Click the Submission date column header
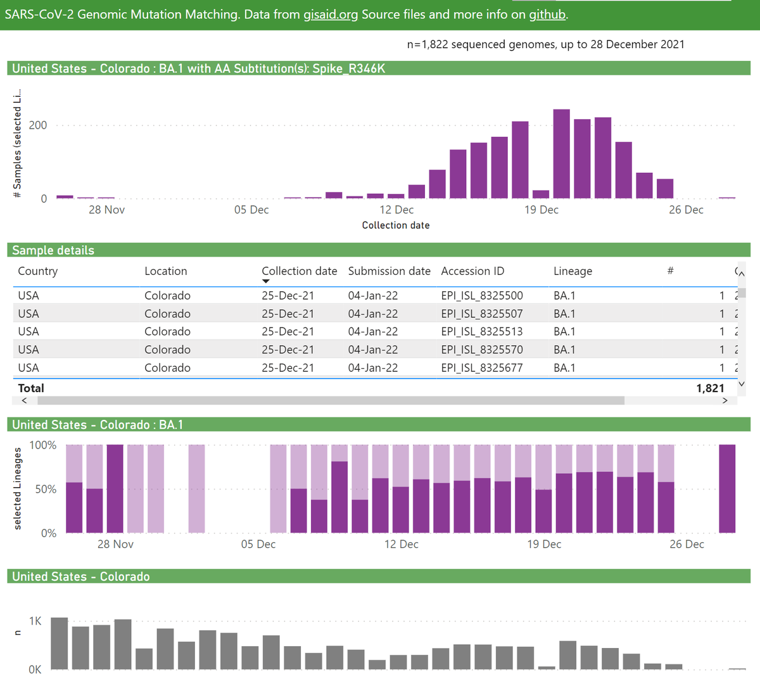The width and height of the screenshot is (760, 698). click(389, 271)
